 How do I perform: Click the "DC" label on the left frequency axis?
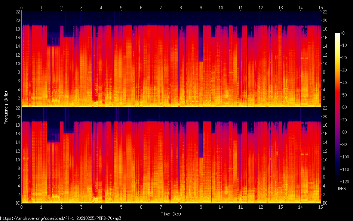point(18,203)
